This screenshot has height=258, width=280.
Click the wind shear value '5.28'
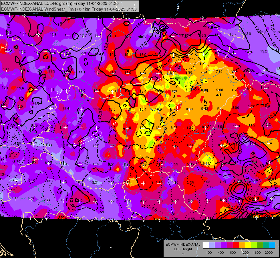190,182
